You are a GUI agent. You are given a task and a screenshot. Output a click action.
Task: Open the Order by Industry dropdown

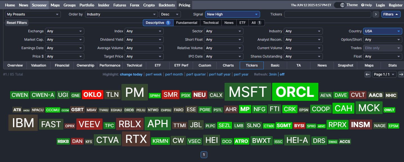121,14
